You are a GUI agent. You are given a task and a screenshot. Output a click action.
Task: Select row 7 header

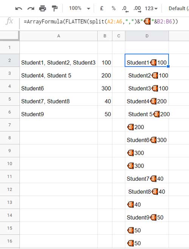(10, 125)
